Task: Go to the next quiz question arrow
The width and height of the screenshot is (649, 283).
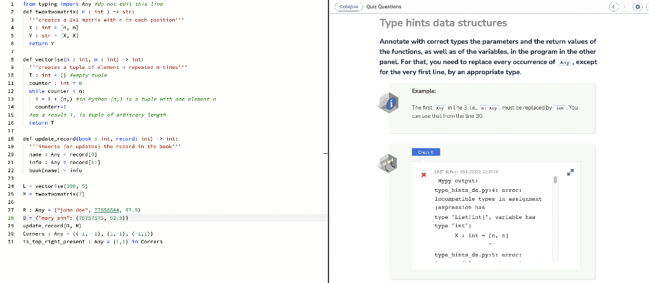Action: coord(624,6)
